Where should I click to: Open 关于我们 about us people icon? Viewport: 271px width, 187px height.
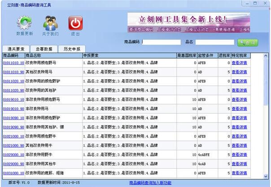click(x=50, y=23)
